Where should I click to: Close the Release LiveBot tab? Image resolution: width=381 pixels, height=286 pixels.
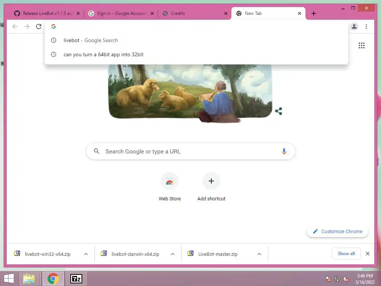(x=78, y=13)
